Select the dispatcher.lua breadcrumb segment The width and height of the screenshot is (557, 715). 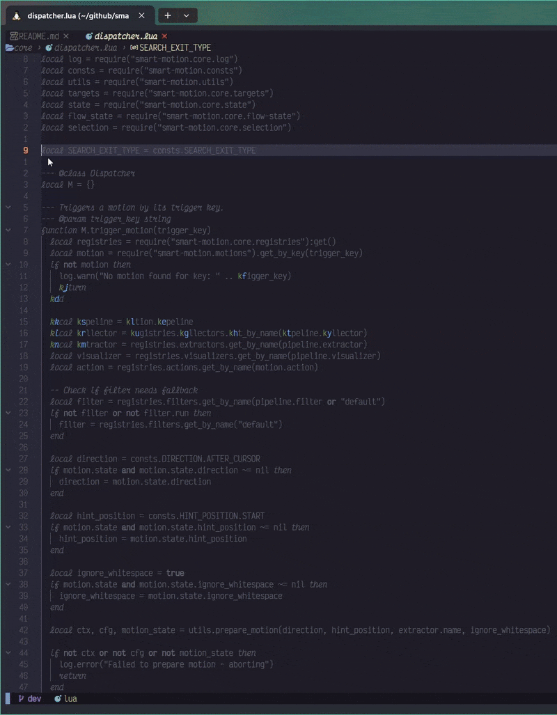86,47
